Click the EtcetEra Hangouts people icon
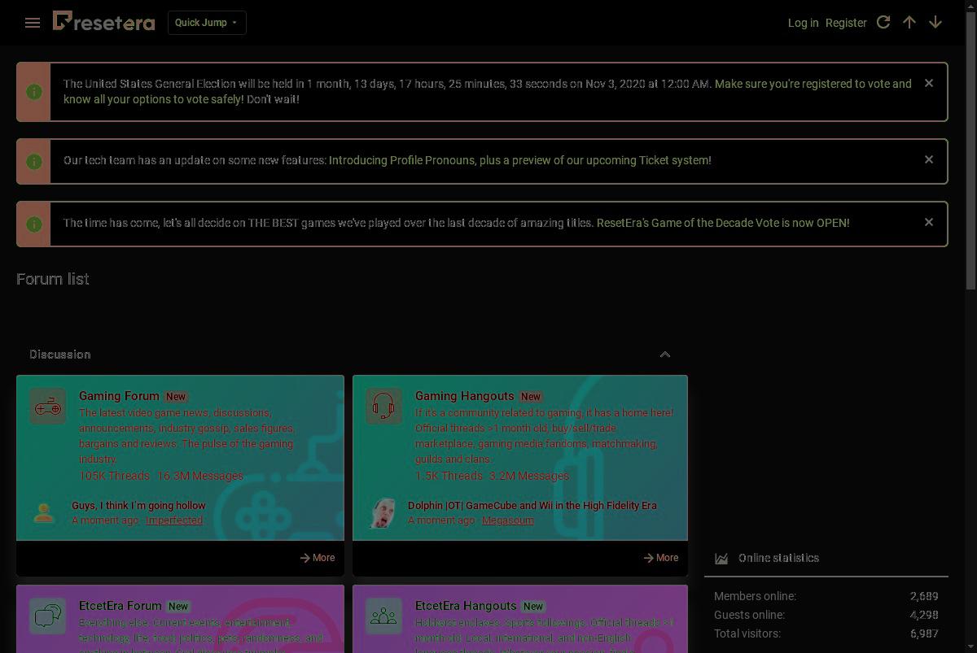This screenshot has width=977, height=653. pos(383,616)
